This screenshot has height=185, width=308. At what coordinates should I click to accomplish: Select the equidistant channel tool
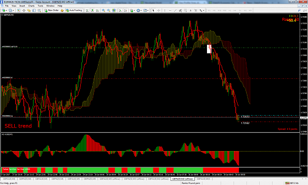(x=180, y=10)
